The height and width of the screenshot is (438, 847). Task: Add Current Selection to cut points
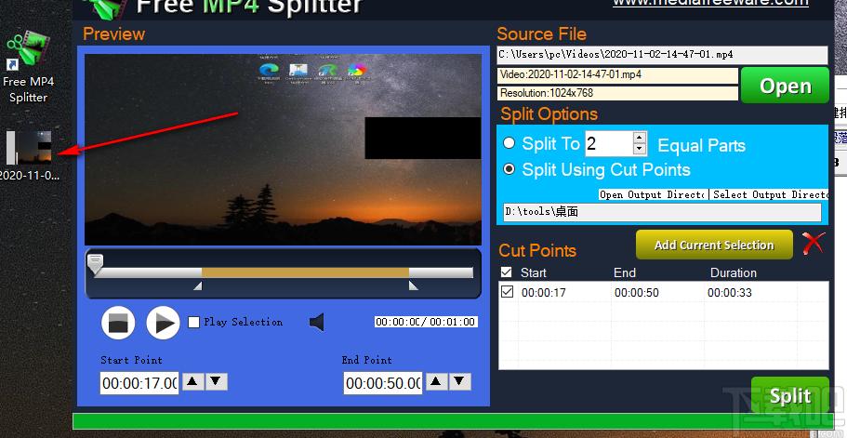click(x=714, y=246)
